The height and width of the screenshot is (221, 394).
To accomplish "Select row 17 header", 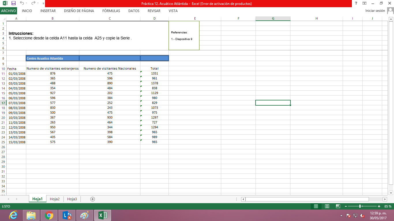I will click(3, 103).
